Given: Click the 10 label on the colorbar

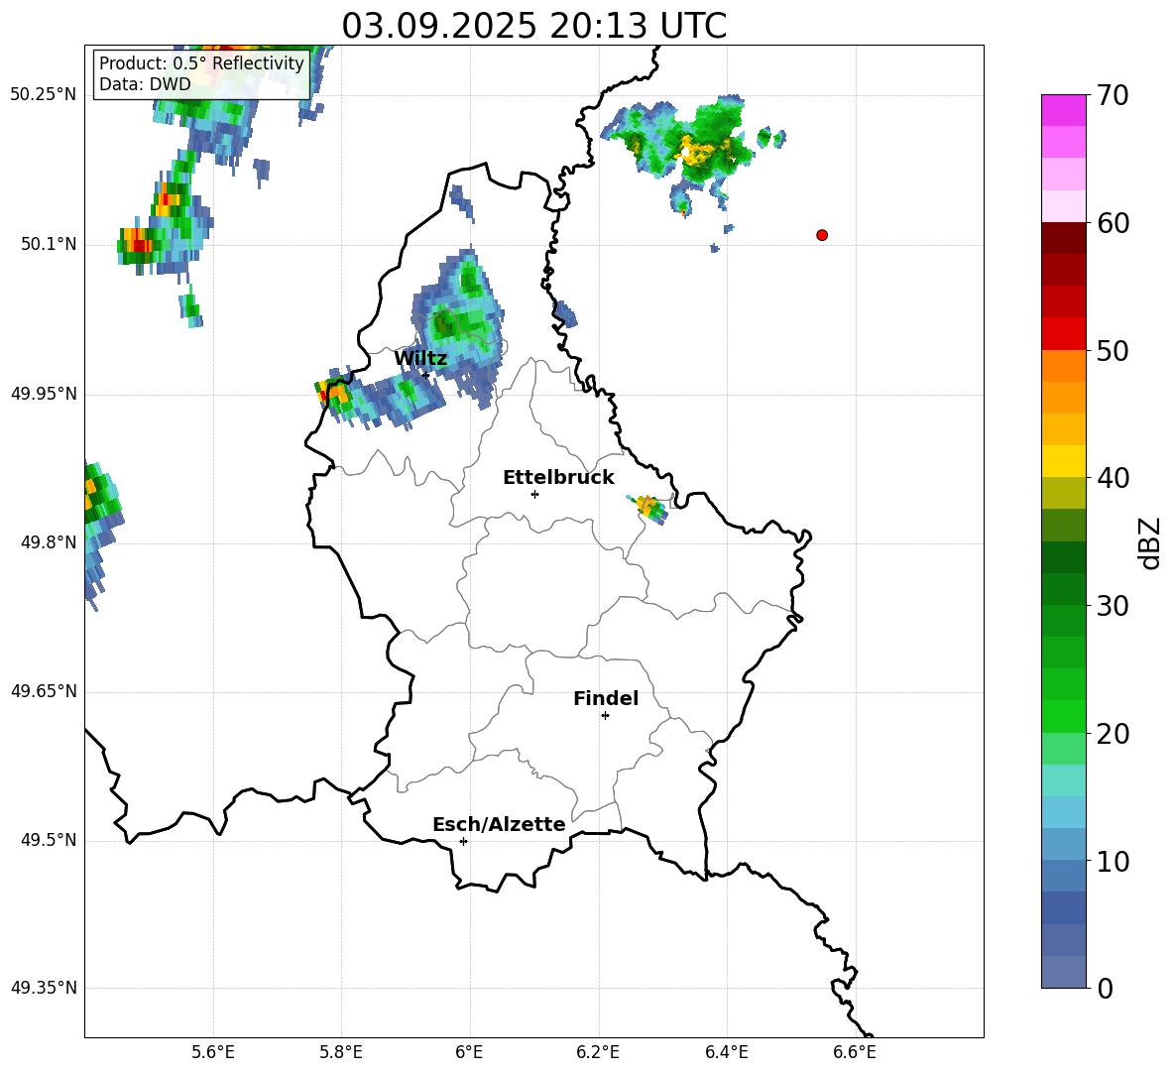Looking at the screenshot, I should point(1113,862).
